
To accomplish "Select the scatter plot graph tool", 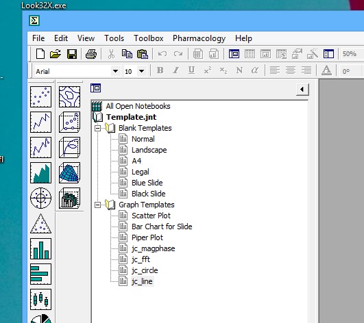I will click(x=40, y=97).
